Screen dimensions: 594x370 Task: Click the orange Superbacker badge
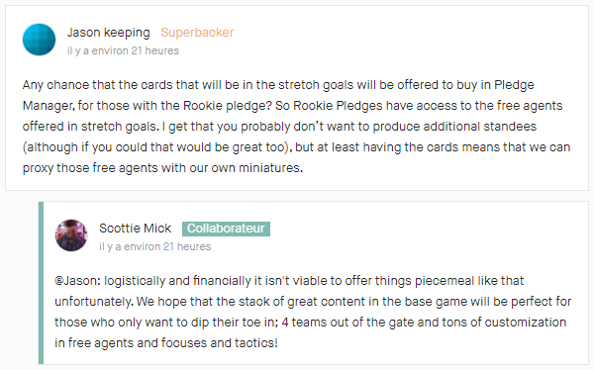(197, 33)
